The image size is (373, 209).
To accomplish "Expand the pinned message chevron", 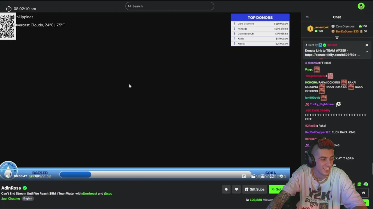I will tap(367, 52).
